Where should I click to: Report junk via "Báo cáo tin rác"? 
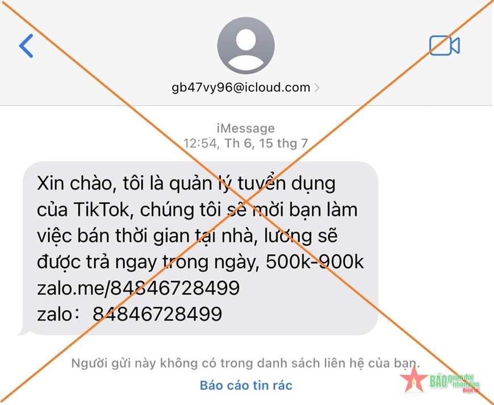pyautogui.click(x=246, y=385)
